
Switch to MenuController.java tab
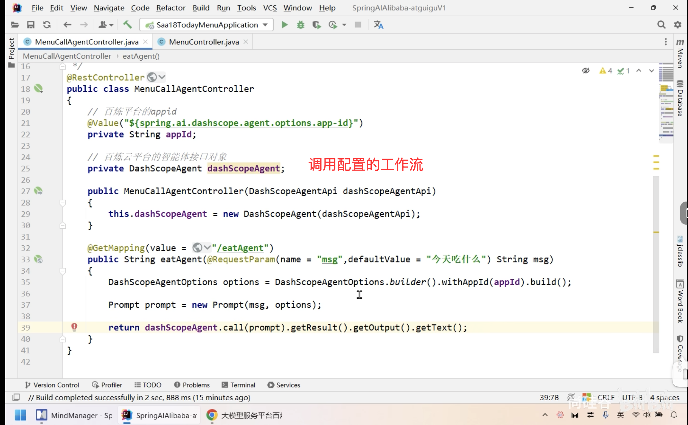pyautogui.click(x=204, y=42)
